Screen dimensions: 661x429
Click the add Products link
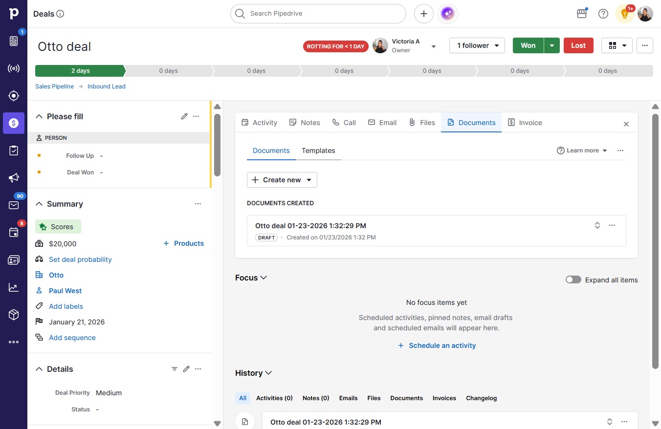[x=183, y=243]
